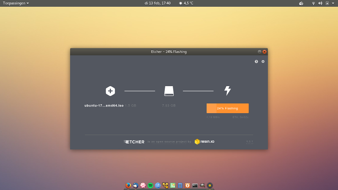Launch Firefox from the dock
This screenshot has width=338, height=190.
128,185
